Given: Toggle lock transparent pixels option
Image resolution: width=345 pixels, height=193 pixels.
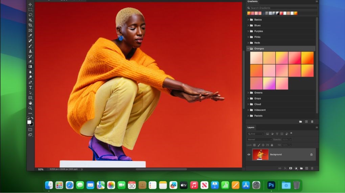Looking at the screenshot, I should point(254,145).
